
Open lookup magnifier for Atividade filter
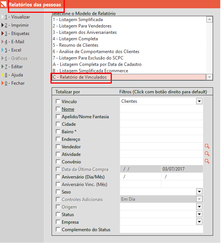(x=207, y=154)
